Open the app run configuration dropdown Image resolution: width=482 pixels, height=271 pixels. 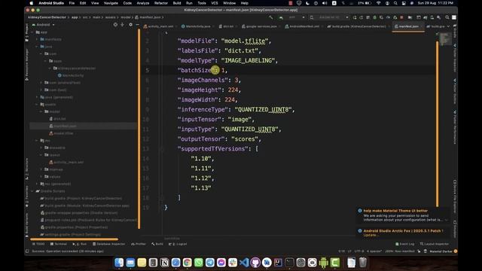[x=292, y=17]
